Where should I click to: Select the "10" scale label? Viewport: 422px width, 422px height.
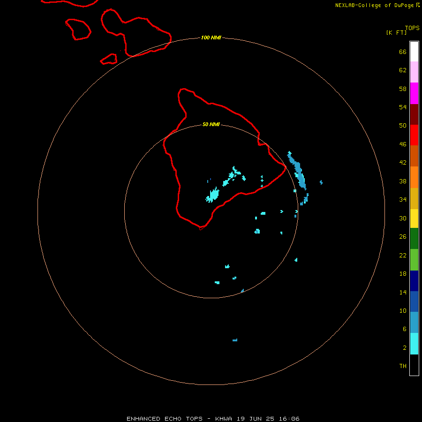tap(403, 310)
